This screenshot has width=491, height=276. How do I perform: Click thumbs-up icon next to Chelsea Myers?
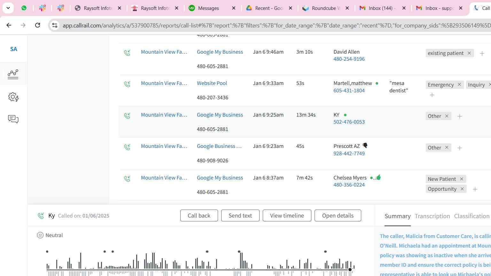(x=378, y=177)
